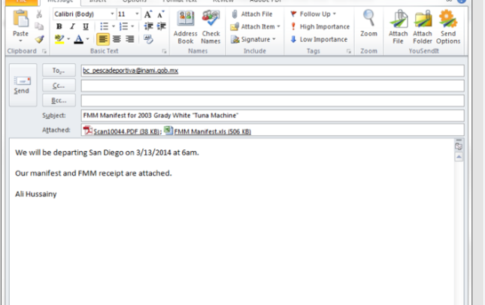Viewport: 485px width, 305px height.
Task: Run Check Names
Action: pos(211,27)
